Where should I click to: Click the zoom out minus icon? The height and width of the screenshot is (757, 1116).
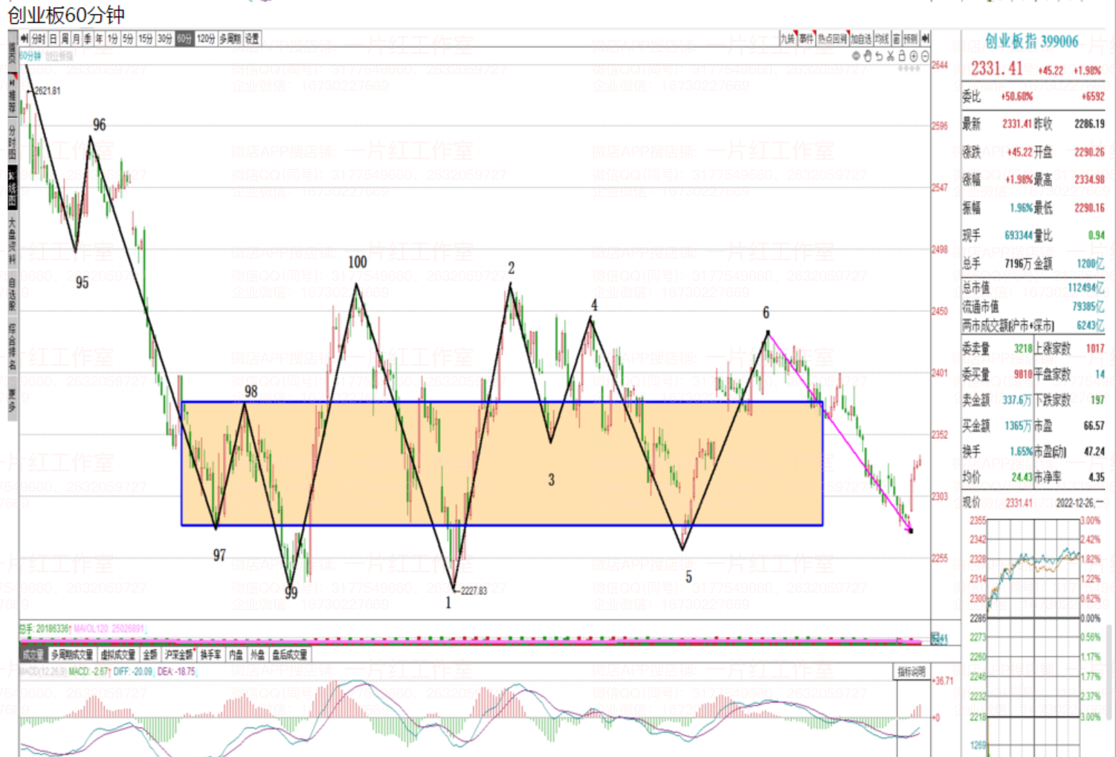click(925, 56)
